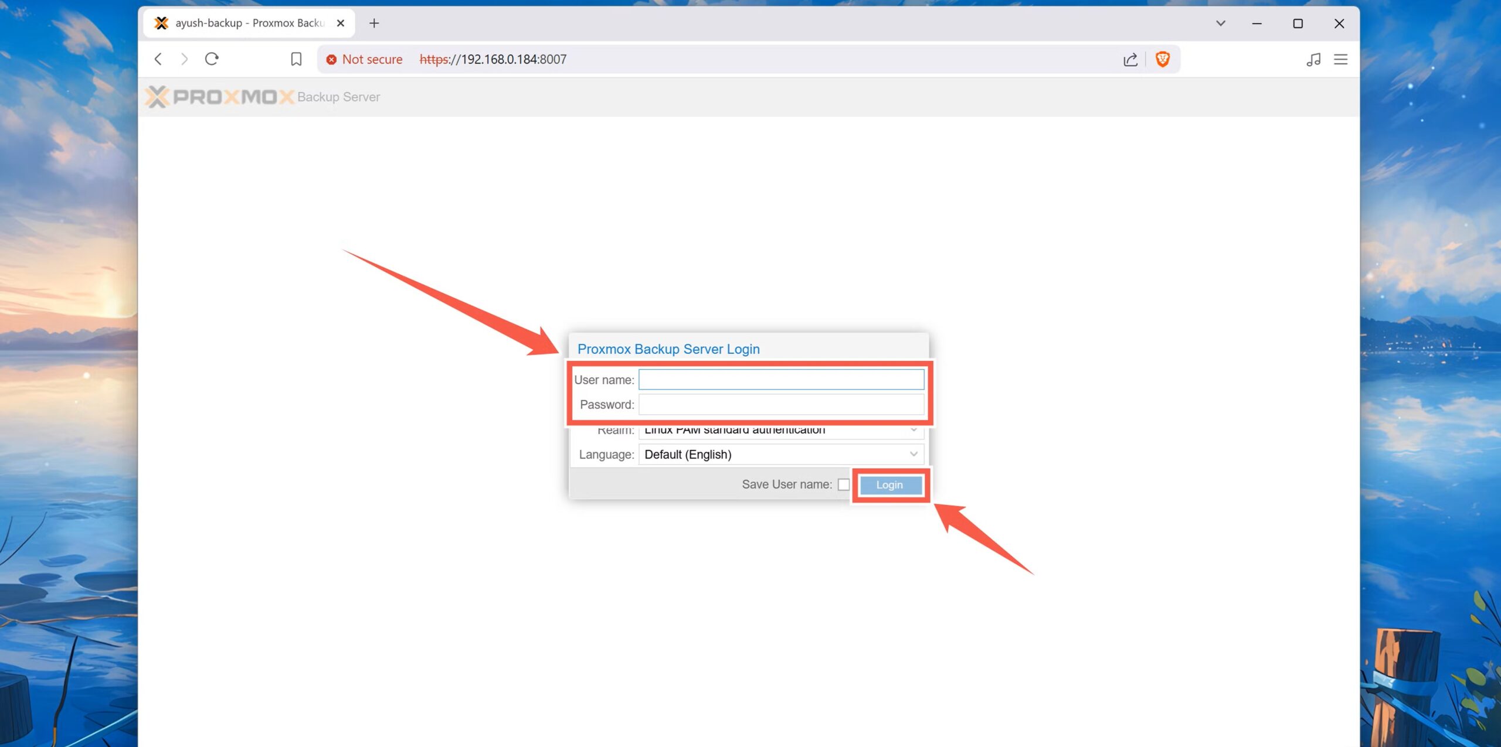
Task: Open a new browser tab
Action: point(374,23)
